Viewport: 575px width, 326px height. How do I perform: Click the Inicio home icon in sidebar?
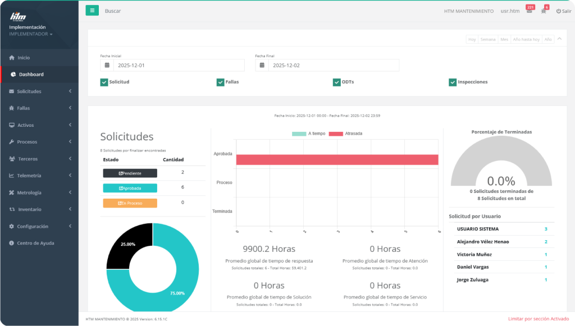click(x=12, y=58)
